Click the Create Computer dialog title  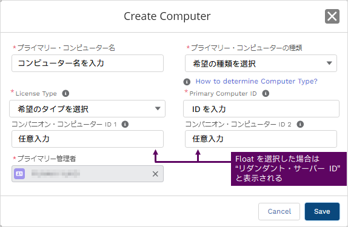[167, 16]
